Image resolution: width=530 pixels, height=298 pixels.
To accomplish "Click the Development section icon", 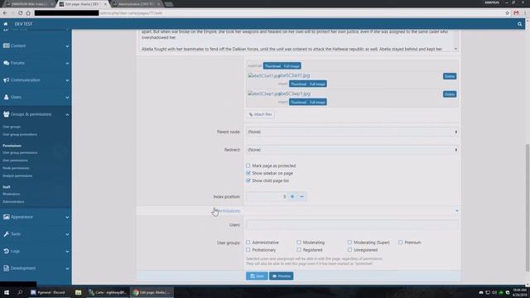I will pos(6,268).
